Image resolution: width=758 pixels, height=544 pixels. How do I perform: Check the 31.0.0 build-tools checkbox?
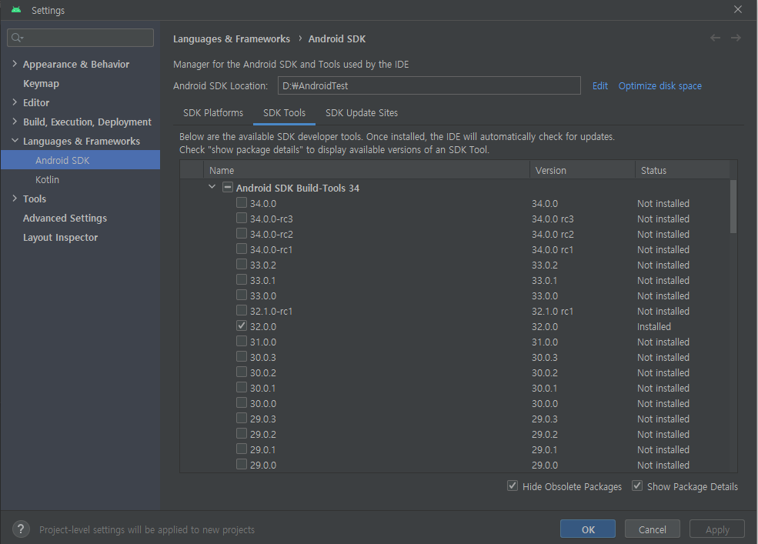[241, 341]
